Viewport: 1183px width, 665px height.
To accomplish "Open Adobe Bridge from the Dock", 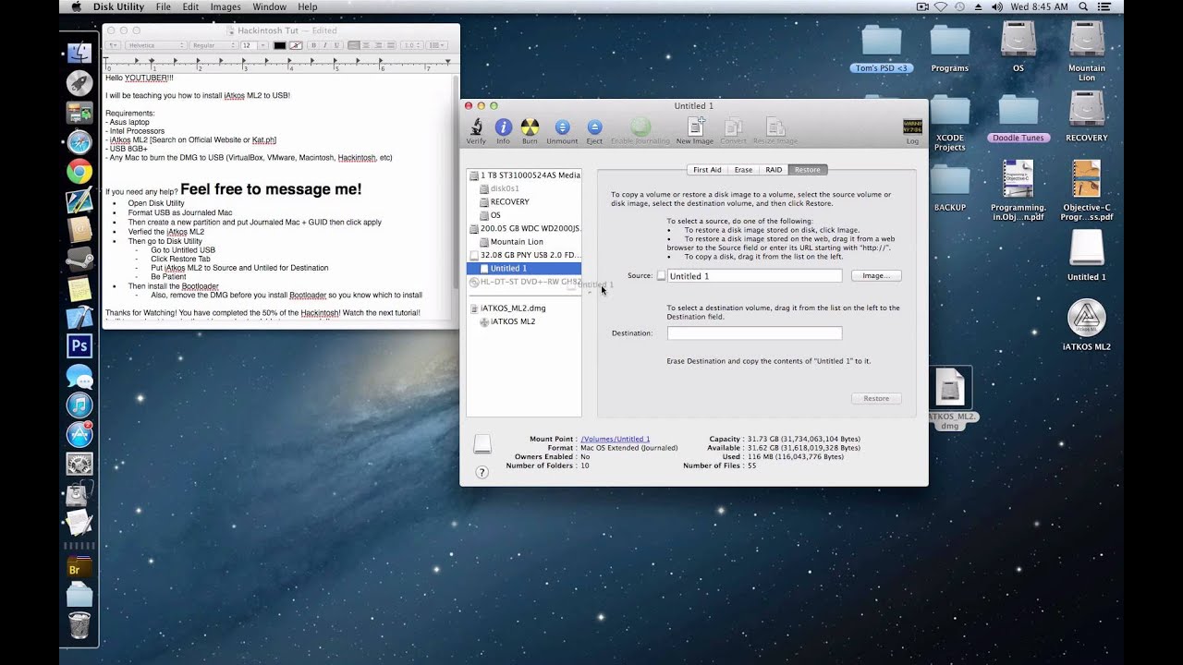I will [79, 566].
